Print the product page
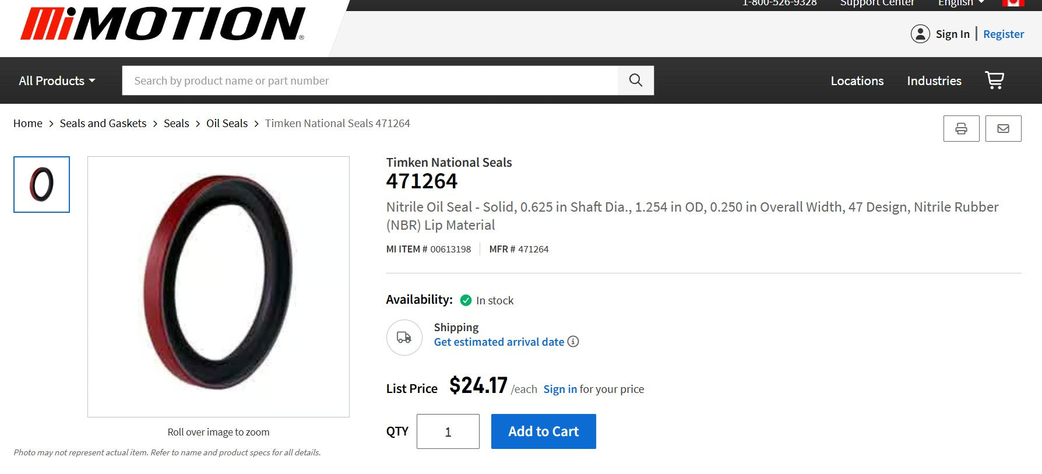The image size is (1042, 474). [961, 128]
